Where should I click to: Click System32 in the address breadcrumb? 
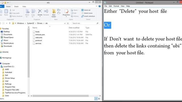click(x=31, y=23)
